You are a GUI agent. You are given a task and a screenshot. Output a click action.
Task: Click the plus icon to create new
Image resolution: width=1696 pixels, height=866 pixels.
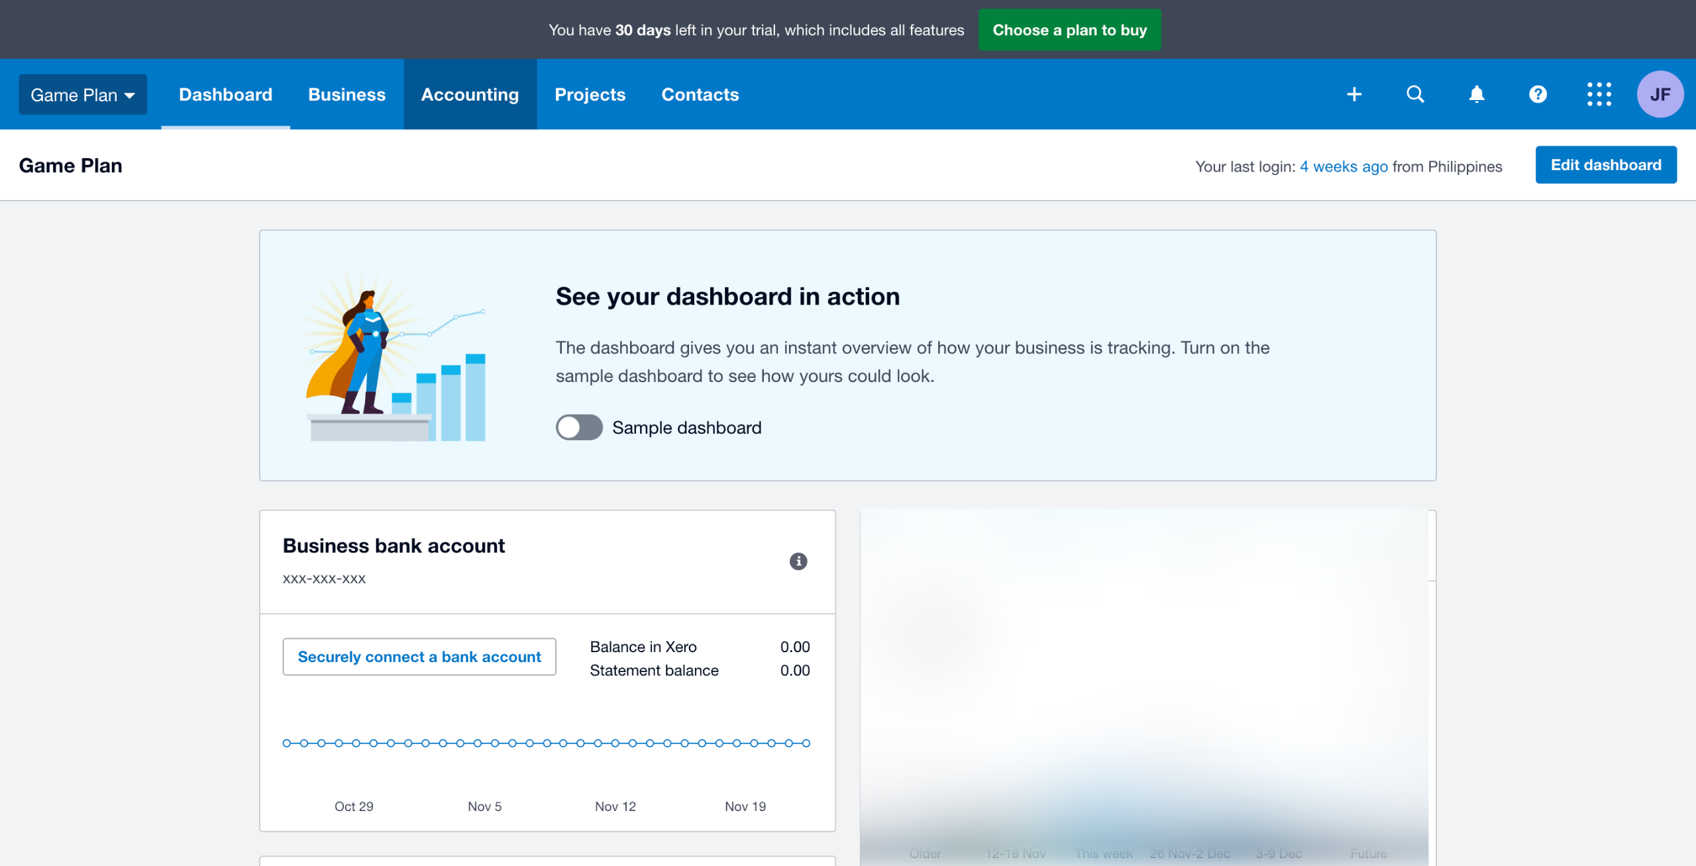(x=1354, y=94)
